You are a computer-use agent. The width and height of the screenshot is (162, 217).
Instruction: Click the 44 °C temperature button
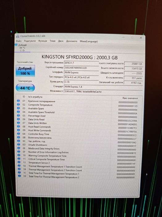(25, 88)
